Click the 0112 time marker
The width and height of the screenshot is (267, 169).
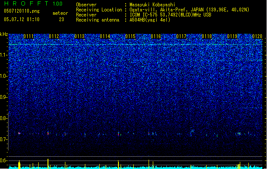[x=54, y=36]
